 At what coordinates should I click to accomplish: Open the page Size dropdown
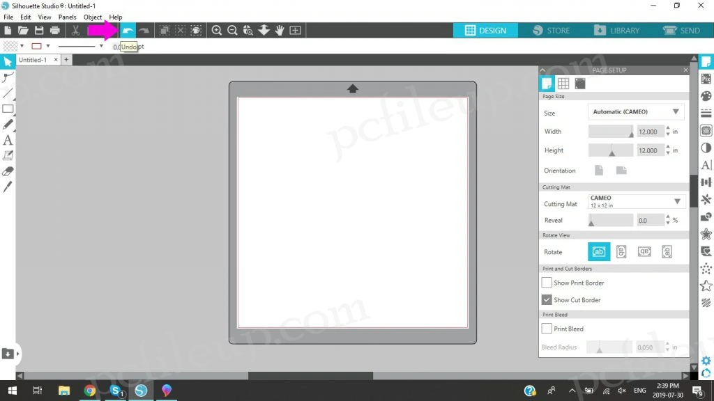tap(636, 111)
